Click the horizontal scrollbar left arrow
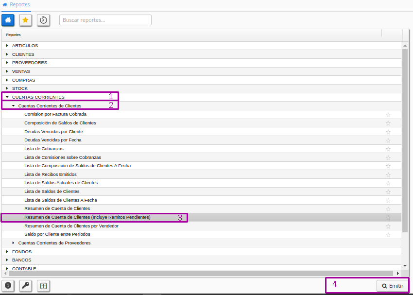 (5, 274)
